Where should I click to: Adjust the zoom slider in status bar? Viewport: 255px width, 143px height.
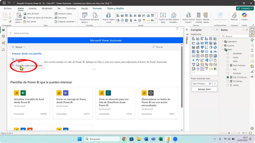pyautogui.click(x=229, y=133)
